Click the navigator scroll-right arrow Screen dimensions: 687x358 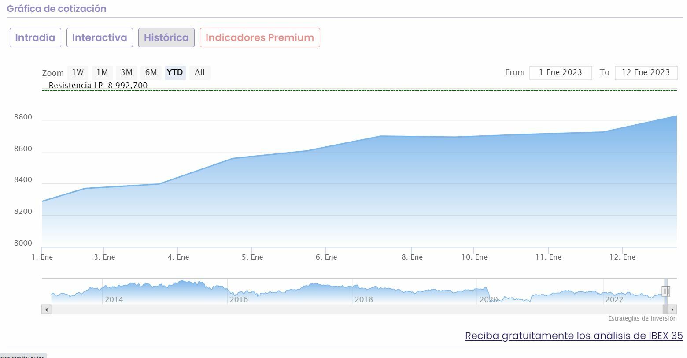(672, 310)
